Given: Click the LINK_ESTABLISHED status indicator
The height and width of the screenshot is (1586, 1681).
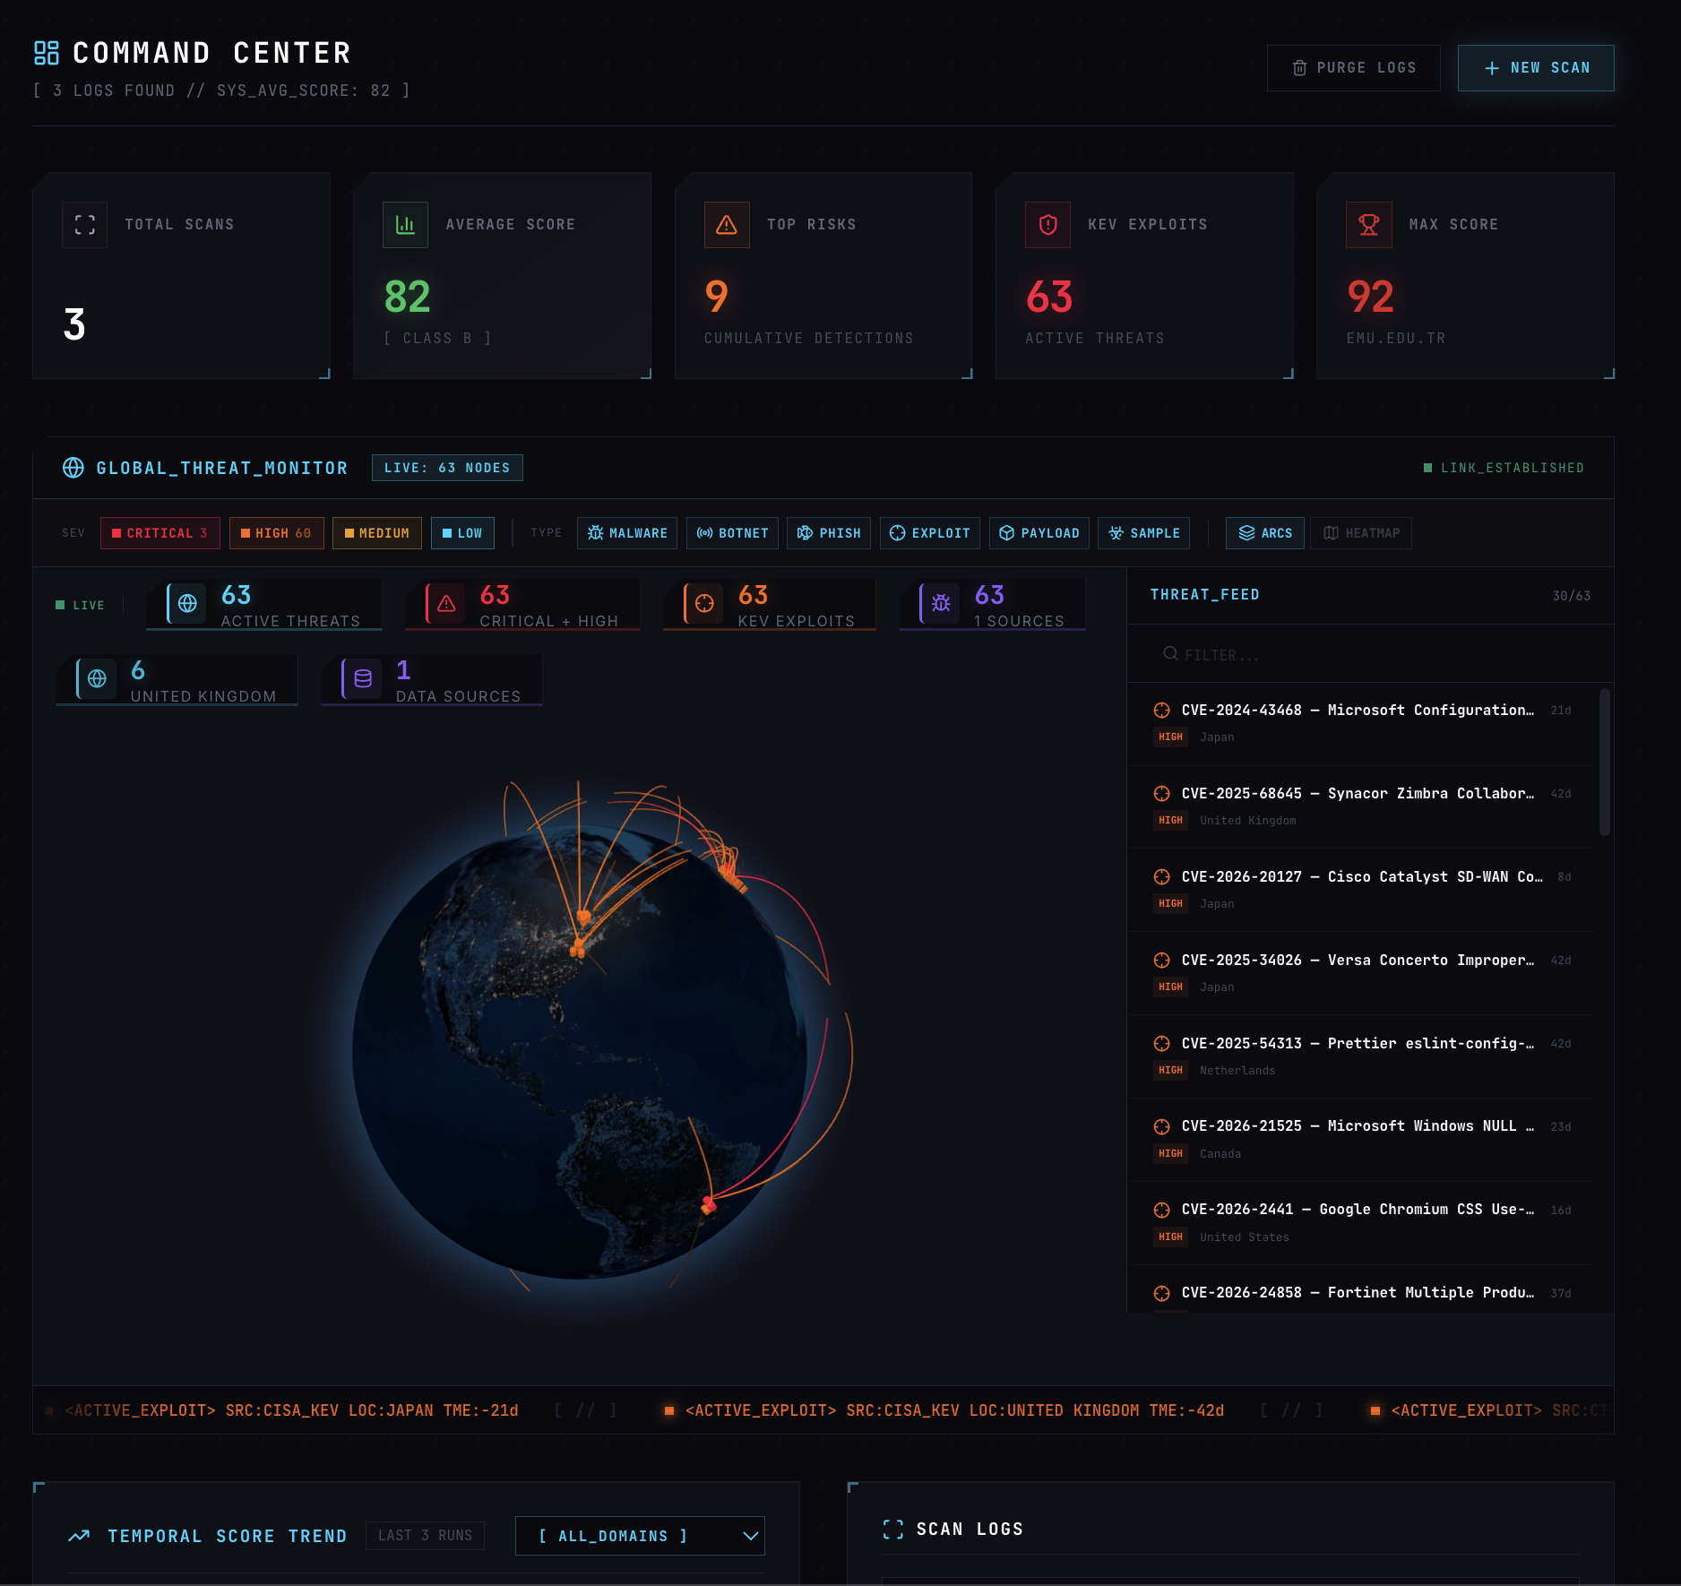Looking at the screenshot, I should point(1504,468).
